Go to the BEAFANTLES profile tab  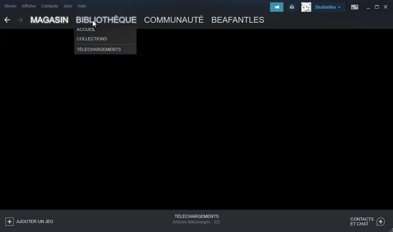238,20
